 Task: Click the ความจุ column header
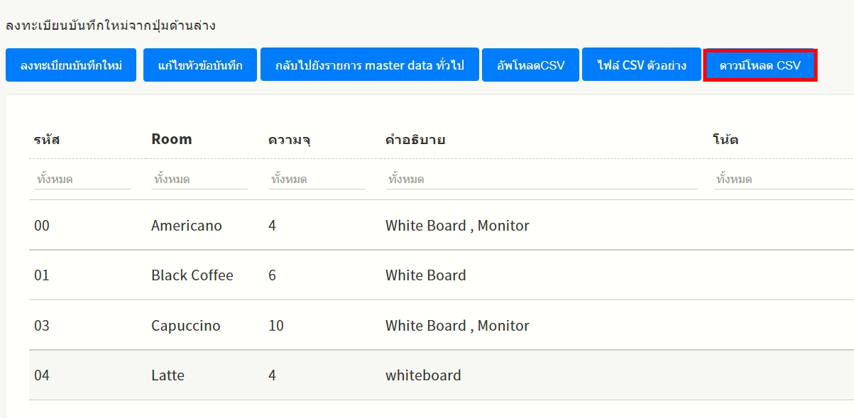tap(289, 139)
